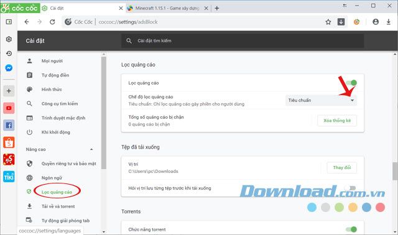
Task: Click the settings menu scrollbar down arrow
Action: 104,231
